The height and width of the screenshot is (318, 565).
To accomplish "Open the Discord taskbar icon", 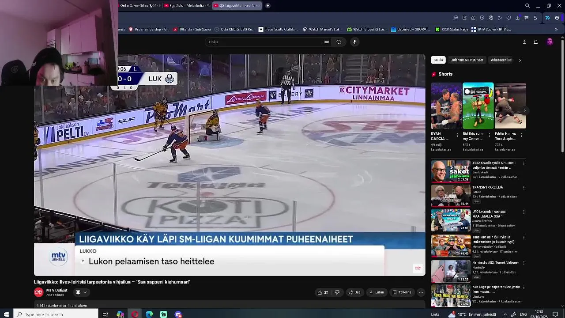I will tap(178, 314).
